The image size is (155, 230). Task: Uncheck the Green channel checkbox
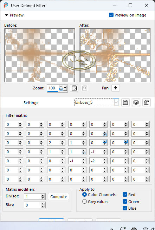pyautogui.click(x=125, y=201)
